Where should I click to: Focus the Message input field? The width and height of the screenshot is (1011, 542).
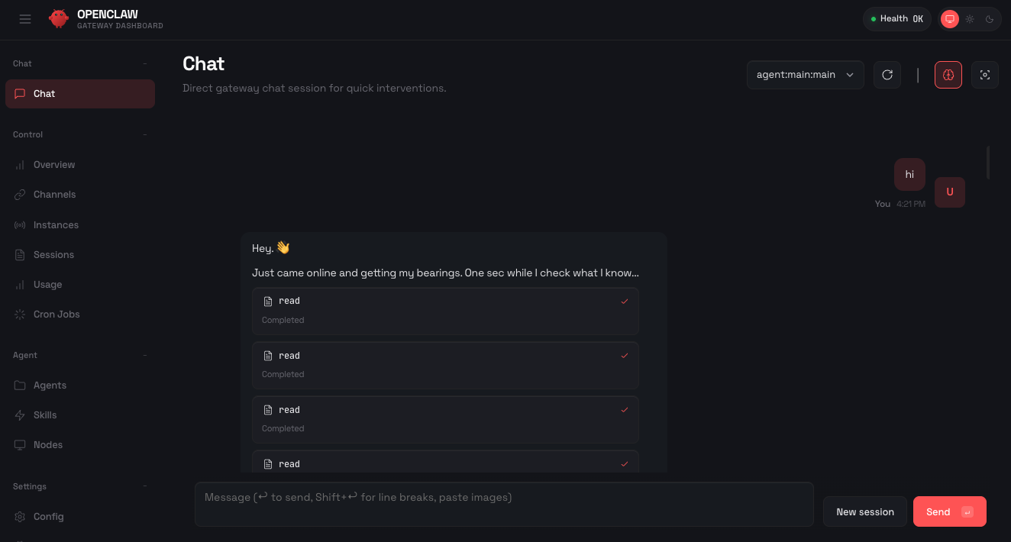(504, 504)
